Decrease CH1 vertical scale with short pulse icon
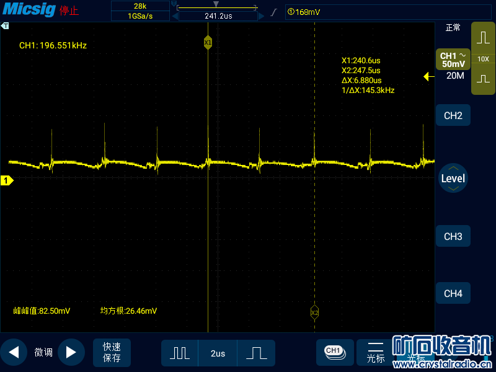 [x=483, y=79]
